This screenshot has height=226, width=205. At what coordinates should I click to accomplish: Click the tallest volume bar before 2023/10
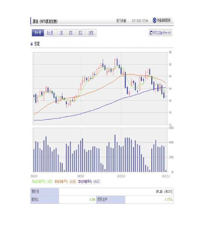(x=115, y=153)
